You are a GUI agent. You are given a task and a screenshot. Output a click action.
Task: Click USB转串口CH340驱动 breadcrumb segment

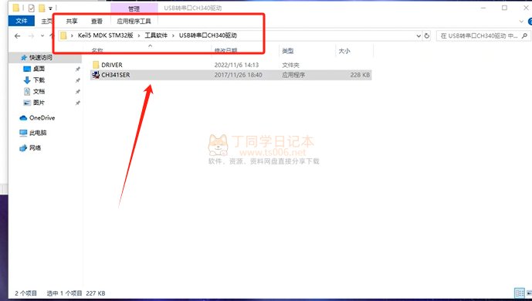tap(208, 36)
